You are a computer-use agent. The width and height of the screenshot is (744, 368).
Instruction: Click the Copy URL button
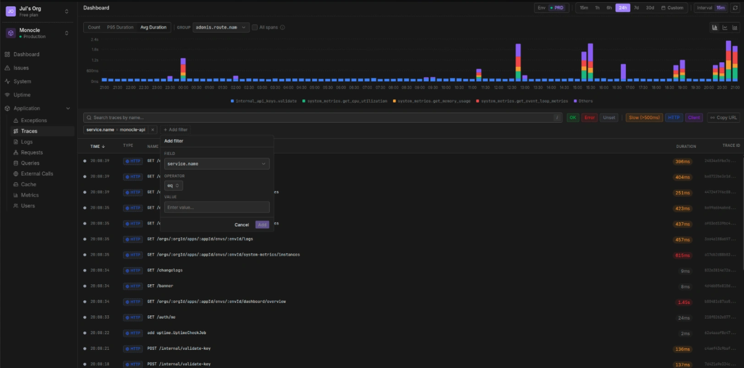(x=723, y=118)
